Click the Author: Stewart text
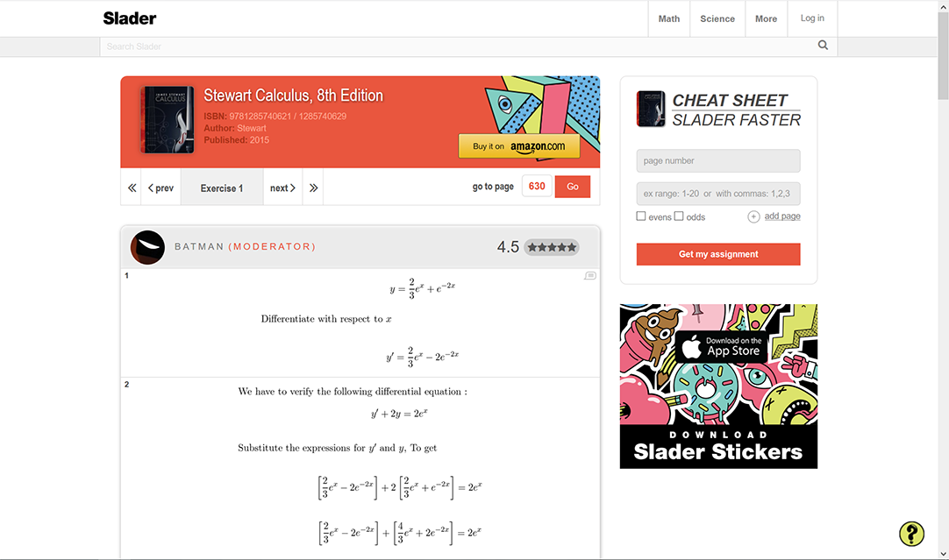Image resolution: width=949 pixels, height=560 pixels. (235, 128)
